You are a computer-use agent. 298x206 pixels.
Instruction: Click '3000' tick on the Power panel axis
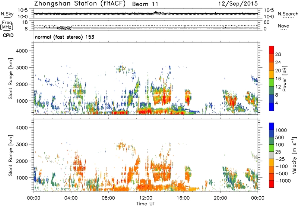pyautogui.click(x=22, y=68)
